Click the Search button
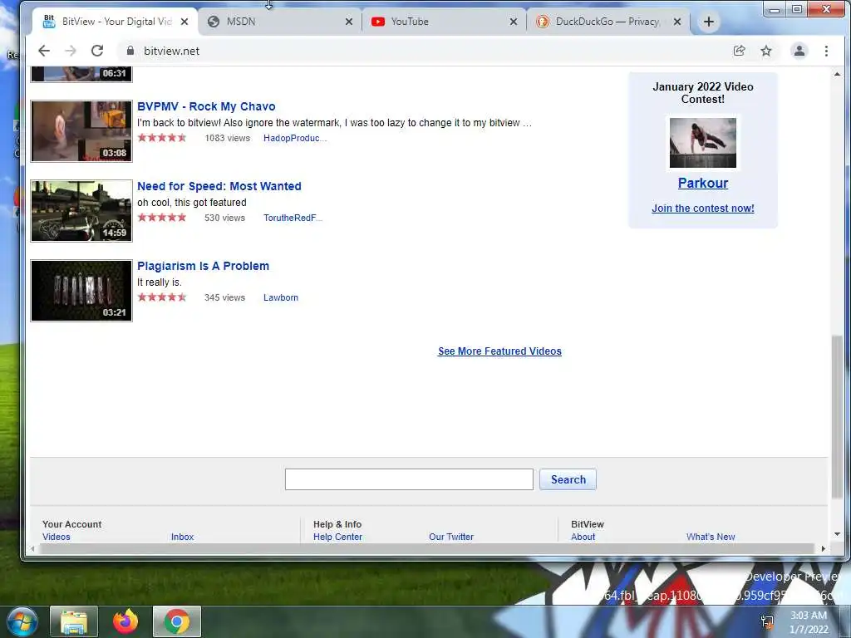The width and height of the screenshot is (851, 638). [x=568, y=479]
